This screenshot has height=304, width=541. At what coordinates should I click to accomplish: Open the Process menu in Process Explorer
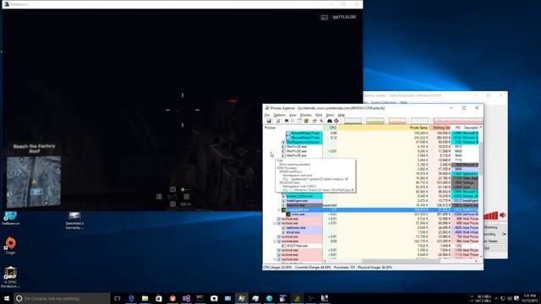(306, 115)
